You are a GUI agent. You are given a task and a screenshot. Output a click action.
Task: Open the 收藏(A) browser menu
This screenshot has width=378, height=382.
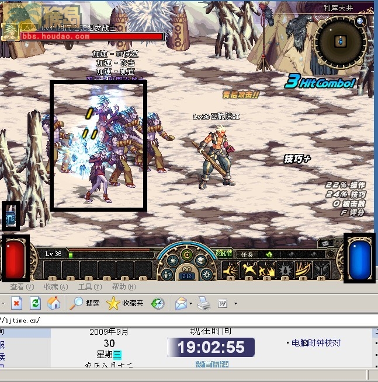tap(56, 287)
